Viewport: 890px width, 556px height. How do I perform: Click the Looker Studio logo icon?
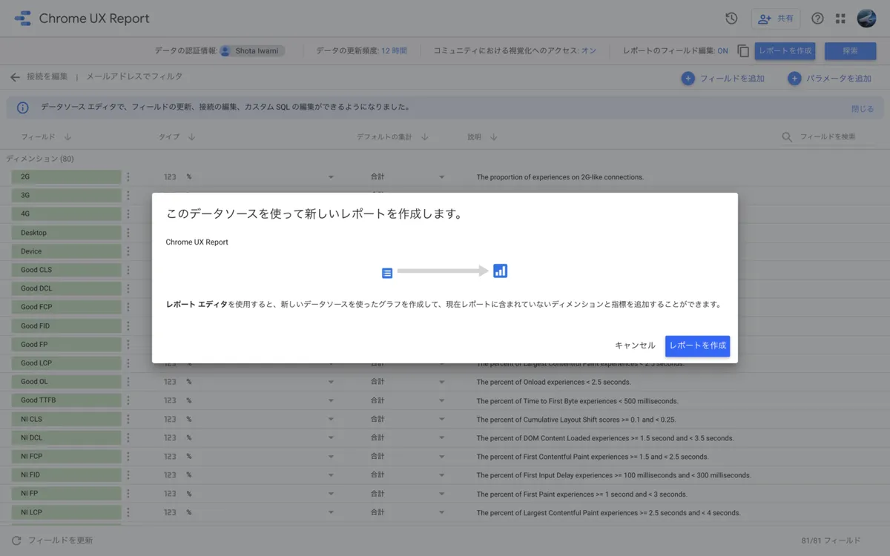tap(22, 19)
